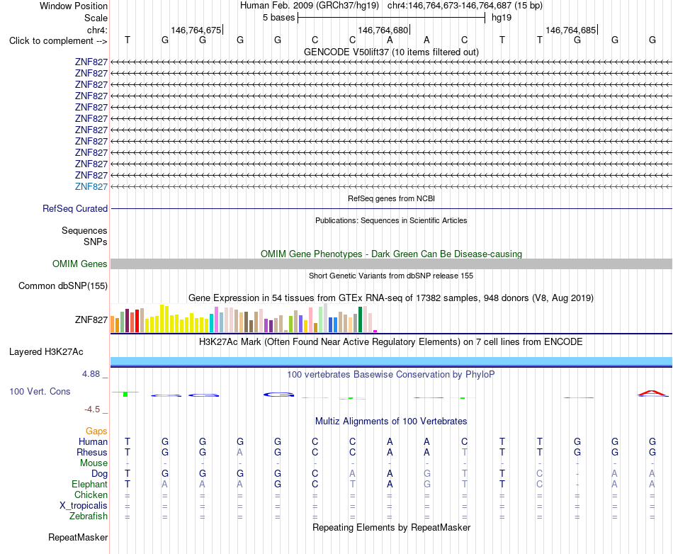
Task: Click the "chr4:" ruler label
Action: coord(97,30)
